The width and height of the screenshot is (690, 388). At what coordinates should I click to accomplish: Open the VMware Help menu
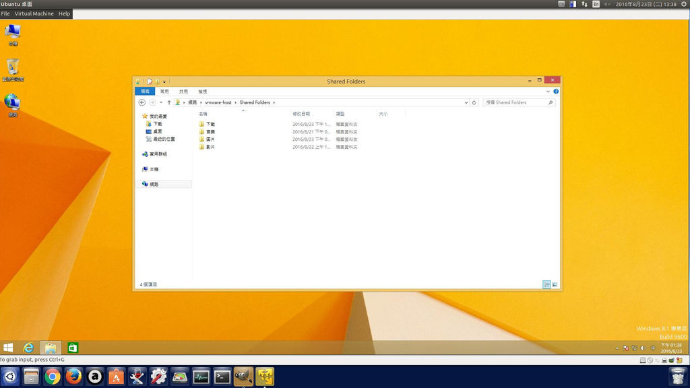tap(64, 13)
